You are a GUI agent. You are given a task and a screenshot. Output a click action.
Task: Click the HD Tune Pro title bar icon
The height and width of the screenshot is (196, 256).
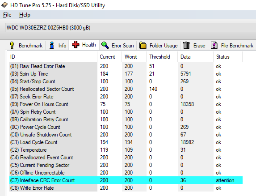(4, 4)
